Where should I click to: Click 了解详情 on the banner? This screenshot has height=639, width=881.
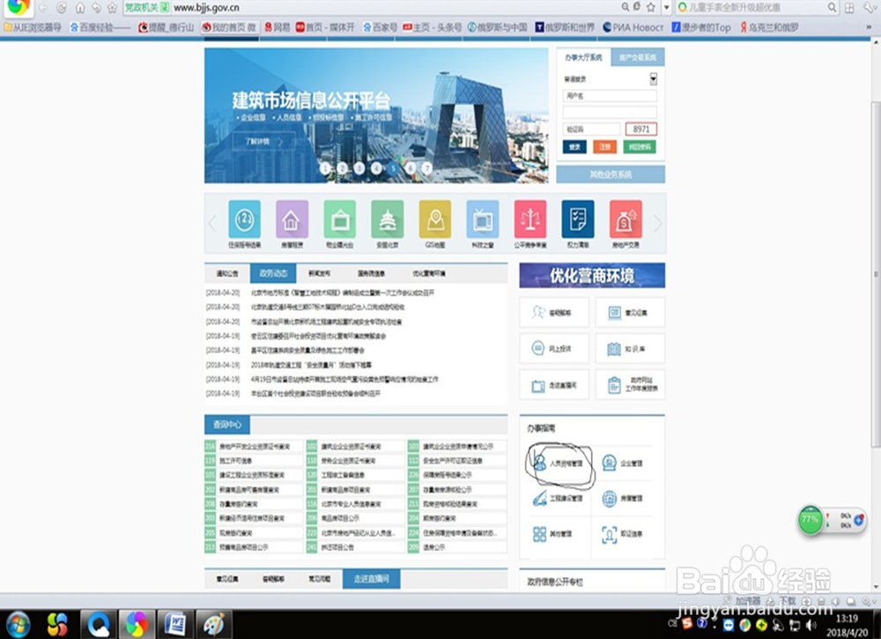coord(263,141)
